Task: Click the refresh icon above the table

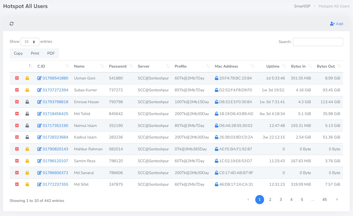Action: point(12,24)
